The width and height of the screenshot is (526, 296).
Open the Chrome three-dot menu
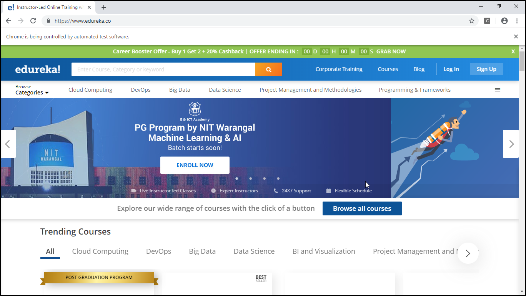[517, 21]
